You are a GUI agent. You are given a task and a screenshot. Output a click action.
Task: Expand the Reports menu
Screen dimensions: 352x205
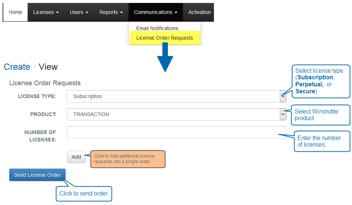[x=111, y=12]
